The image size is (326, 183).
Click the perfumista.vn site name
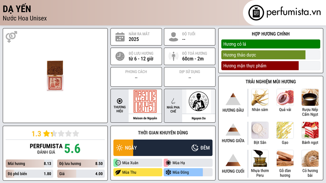pyautogui.click(x=294, y=12)
